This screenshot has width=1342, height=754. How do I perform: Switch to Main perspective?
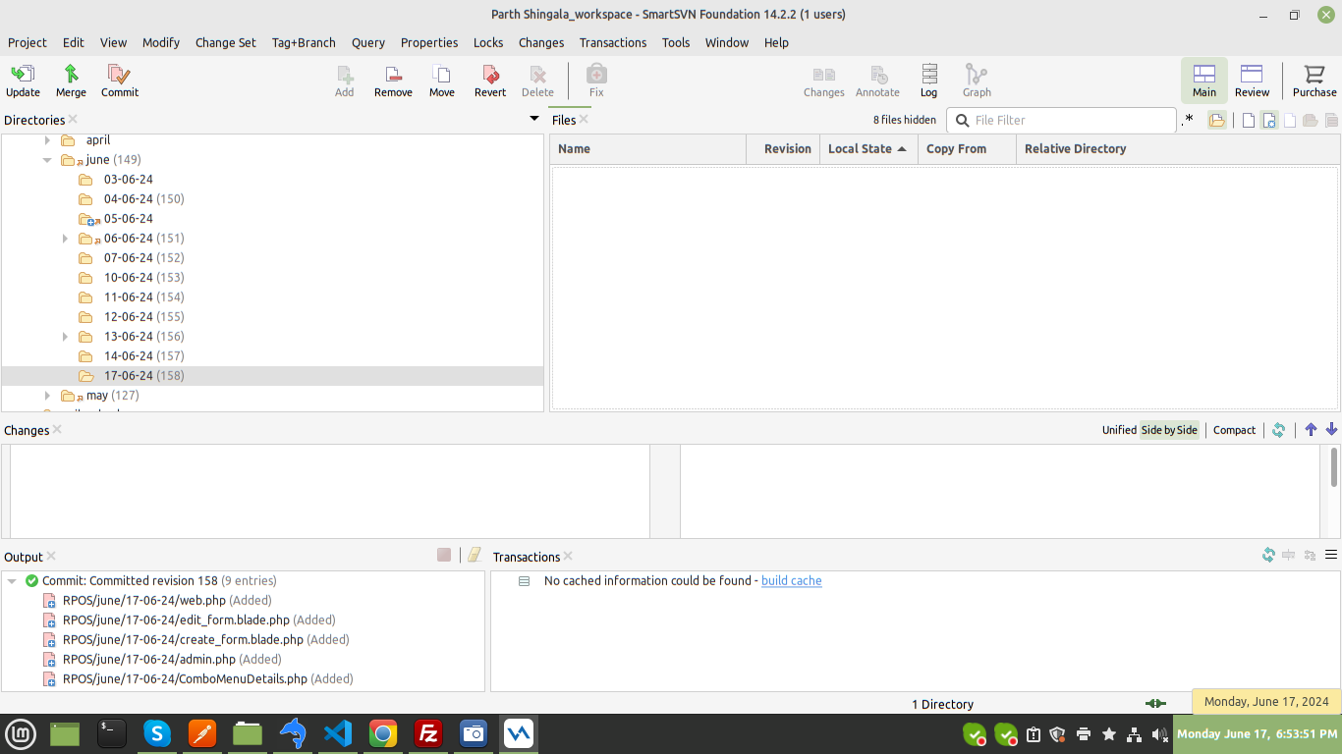tap(1204, 81)
